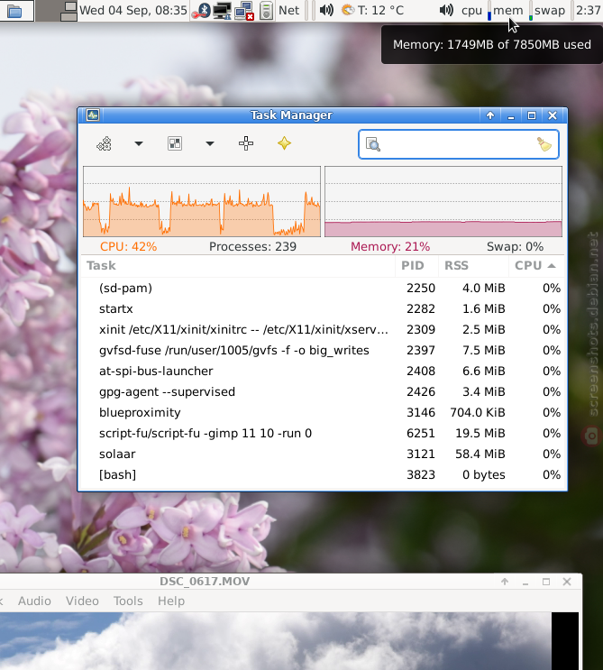Sort the process list by Task column
The width and height of the screenshot is (603, 670).
tap(238, 266)
